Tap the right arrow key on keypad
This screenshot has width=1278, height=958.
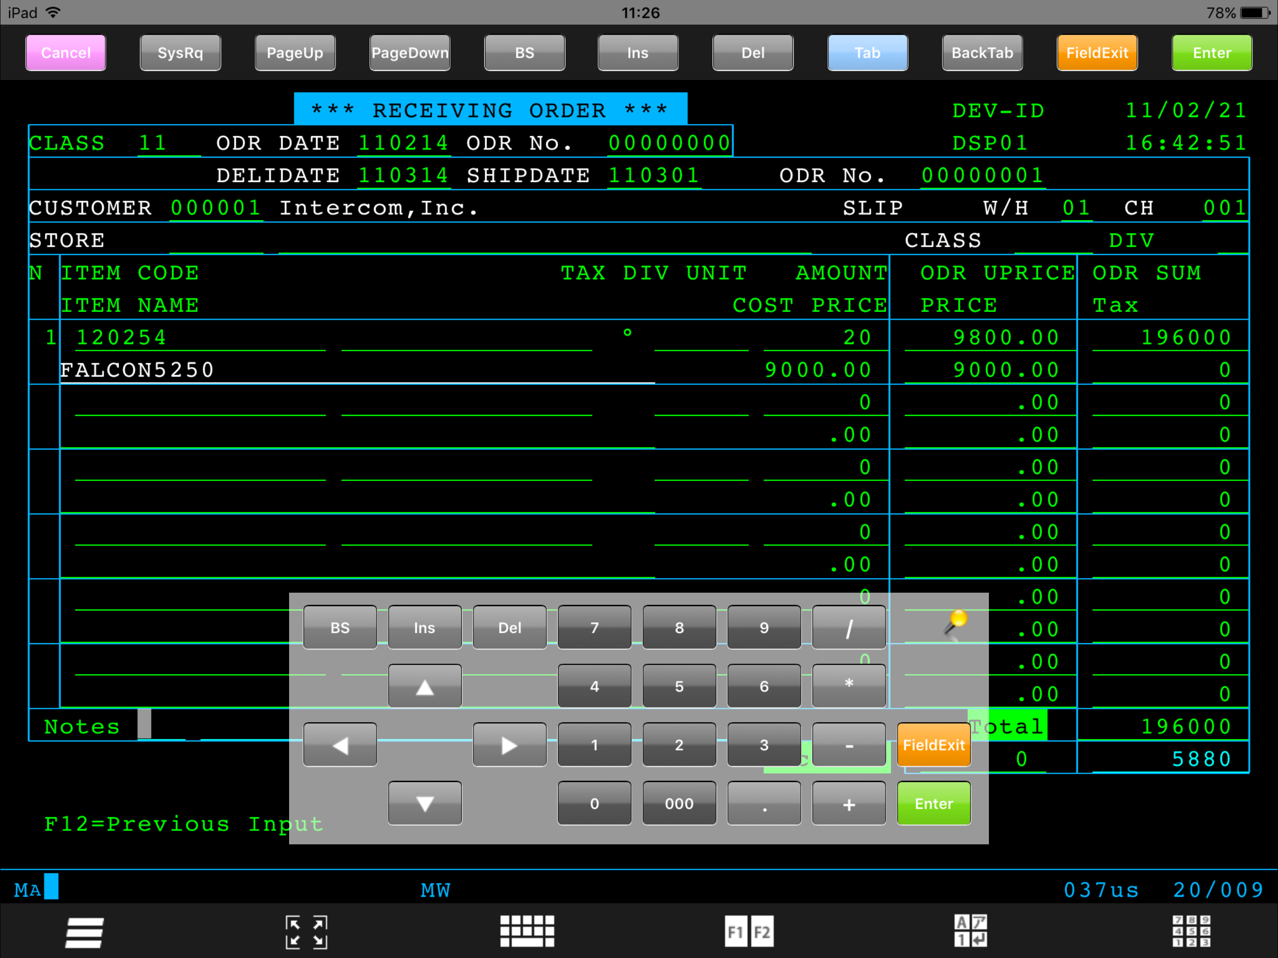click(509, 745)
